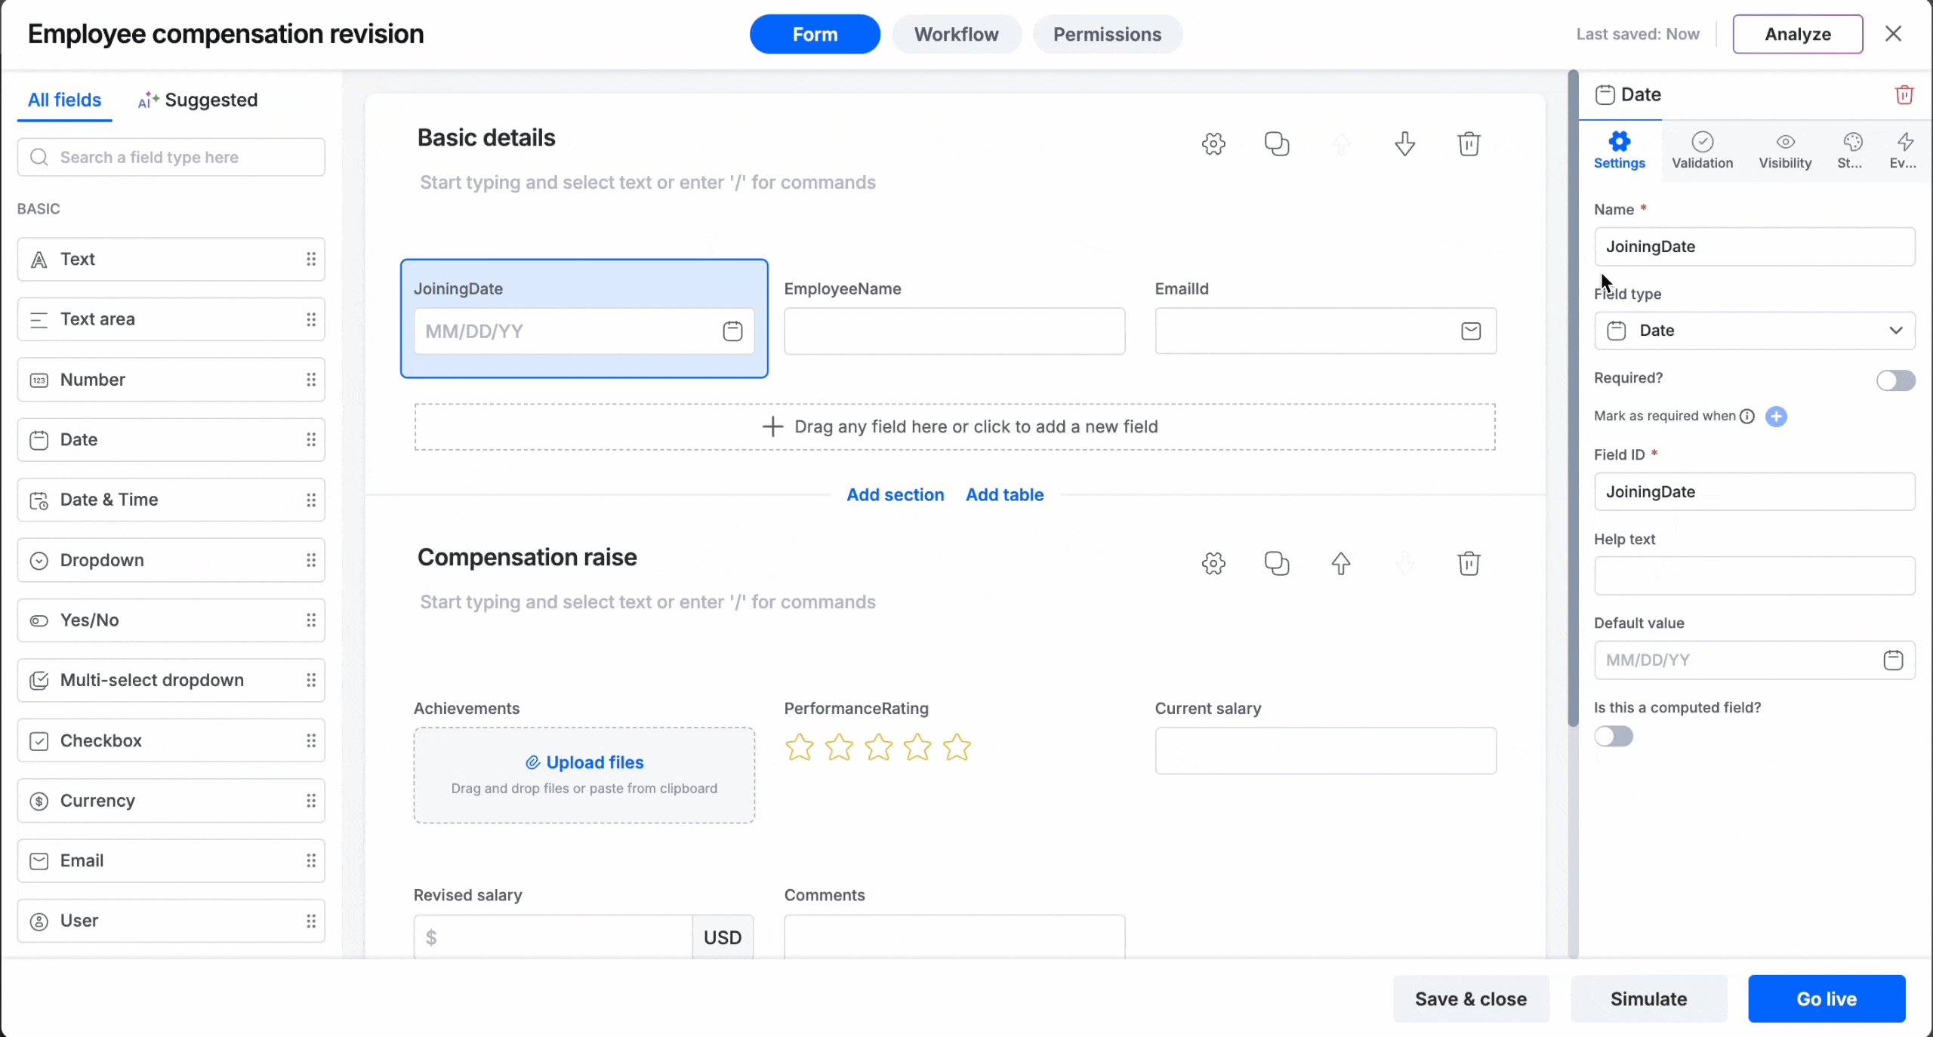Image resolution: width=1933 pixels, height=1037 pixels.
Task: Delete the Date field with red trash icon
Action: click(1904, 95)
